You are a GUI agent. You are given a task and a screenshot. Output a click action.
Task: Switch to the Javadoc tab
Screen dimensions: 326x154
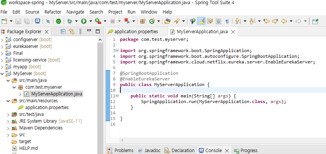point(149,151)
